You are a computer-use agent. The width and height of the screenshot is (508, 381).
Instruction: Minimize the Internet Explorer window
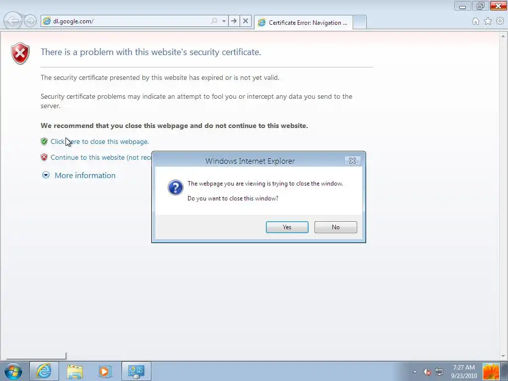coord(463,6)
